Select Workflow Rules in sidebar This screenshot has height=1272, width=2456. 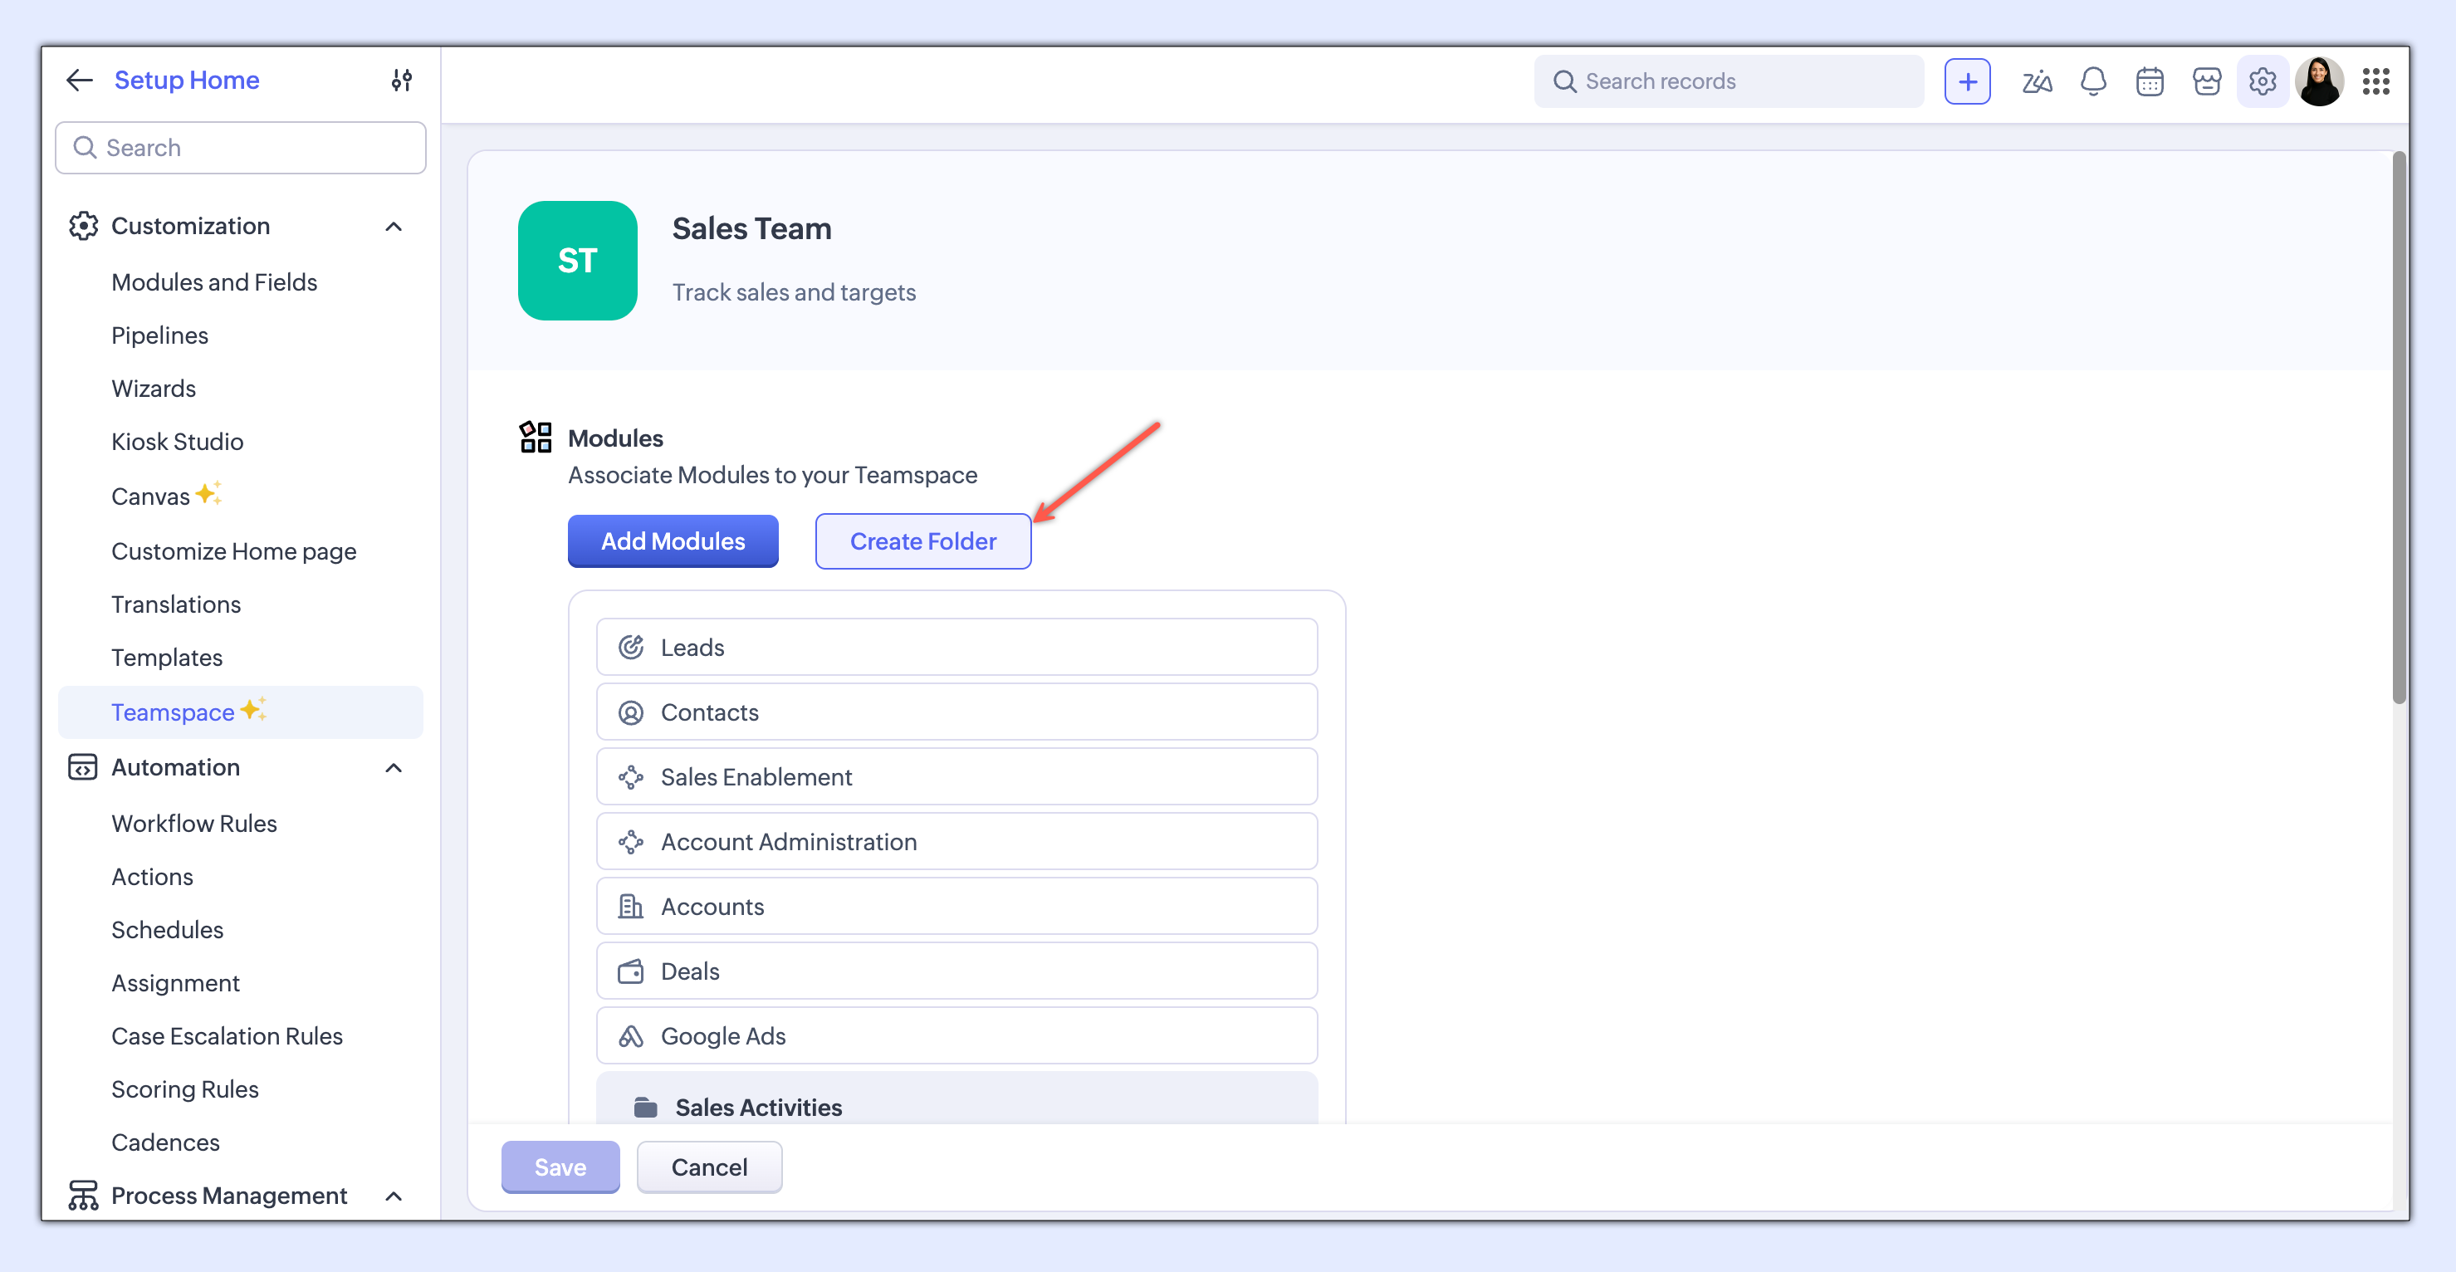(x=193, y=824)
